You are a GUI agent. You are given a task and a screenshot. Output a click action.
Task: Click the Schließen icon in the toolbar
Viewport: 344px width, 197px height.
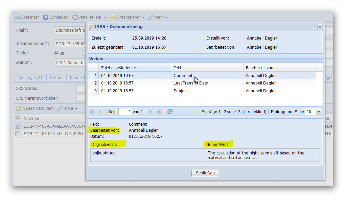pyautogui.click(x=46, y=17)
